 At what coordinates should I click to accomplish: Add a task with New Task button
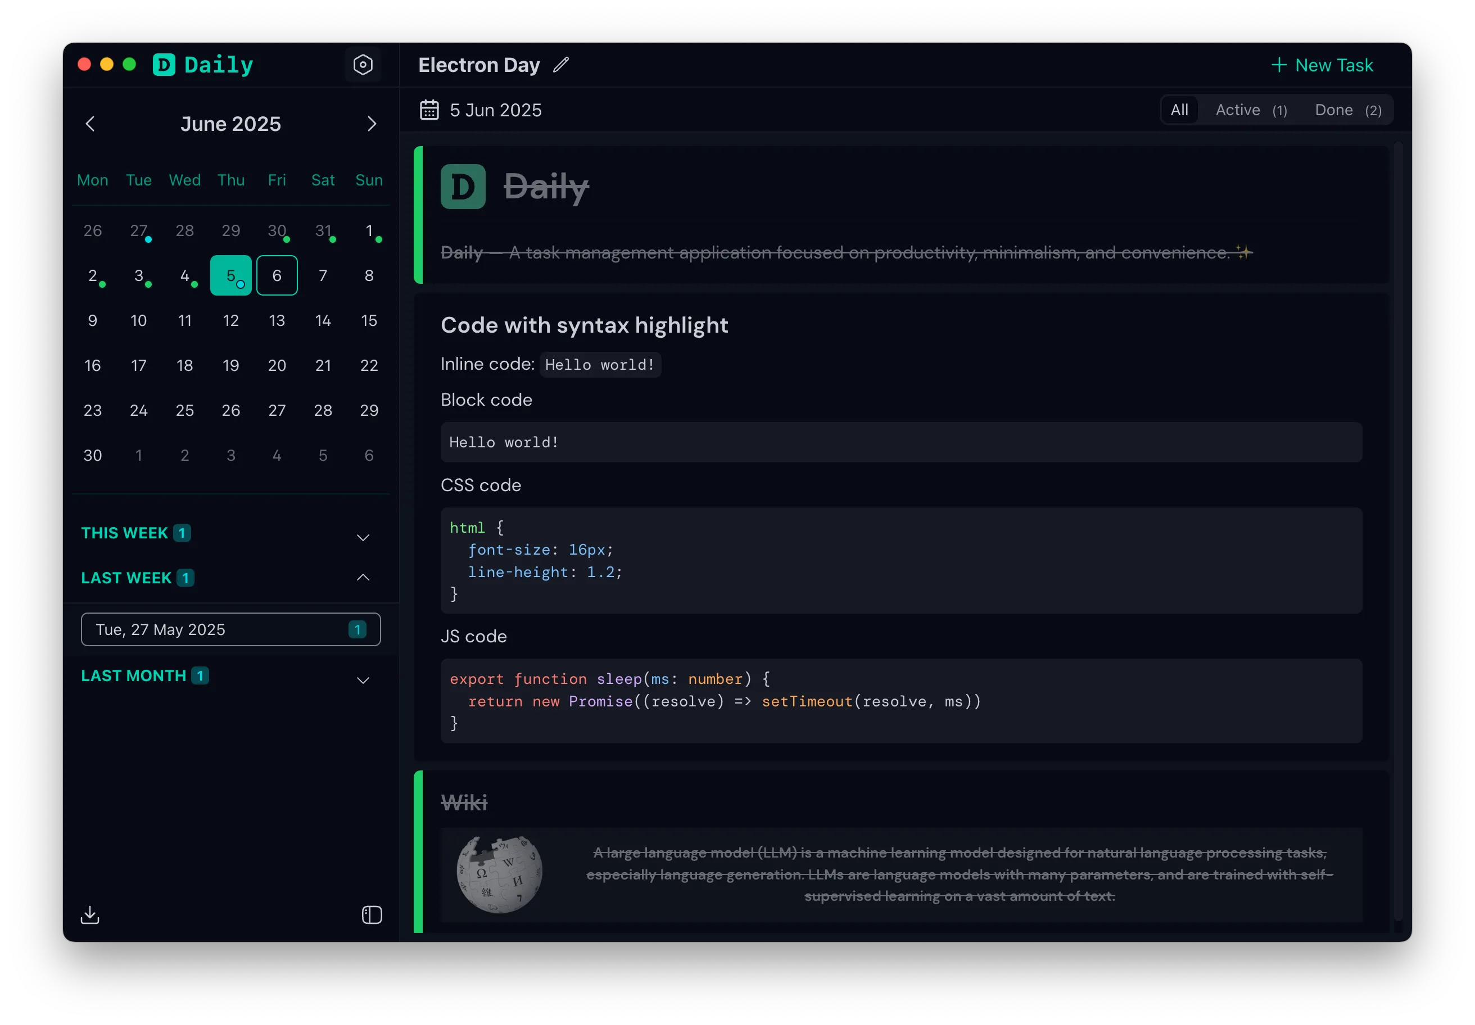(x=1322, y=65)
